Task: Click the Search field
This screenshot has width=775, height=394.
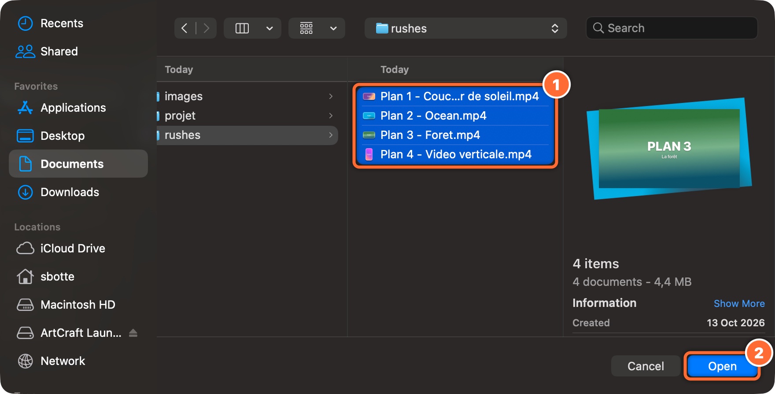Action: 672,28
